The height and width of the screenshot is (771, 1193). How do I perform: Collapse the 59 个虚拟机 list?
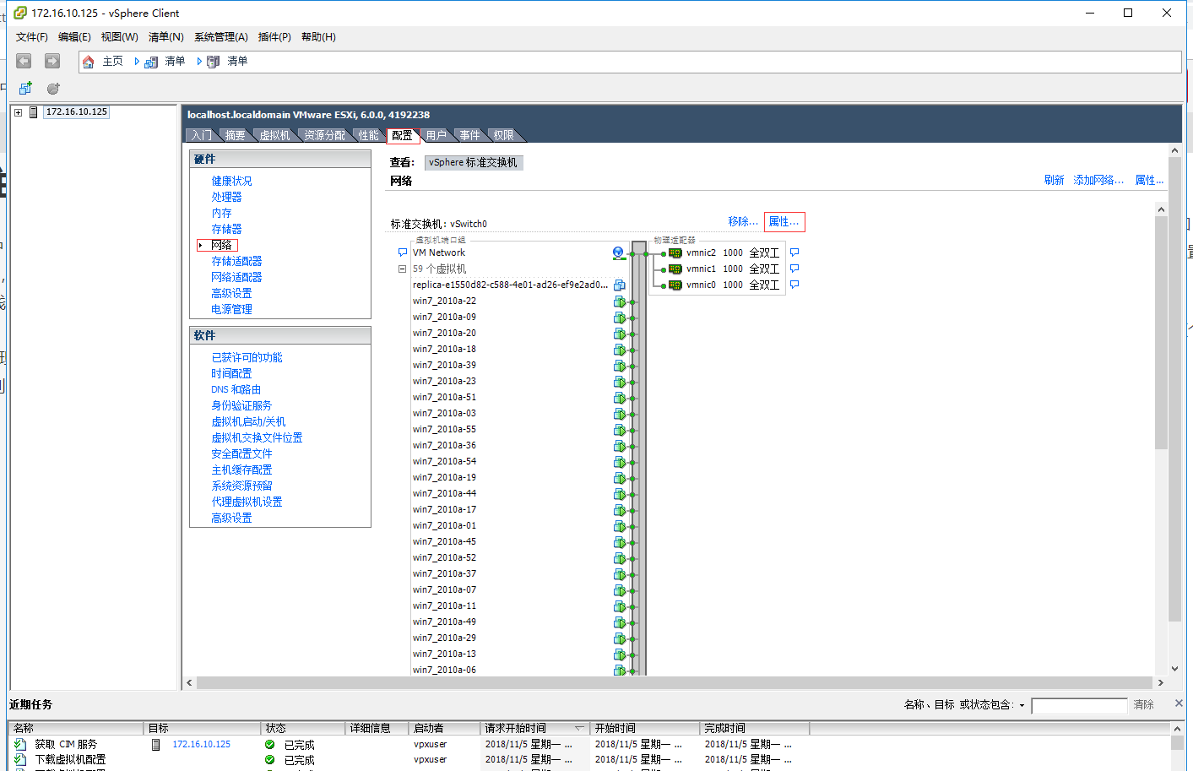[402, 269]
